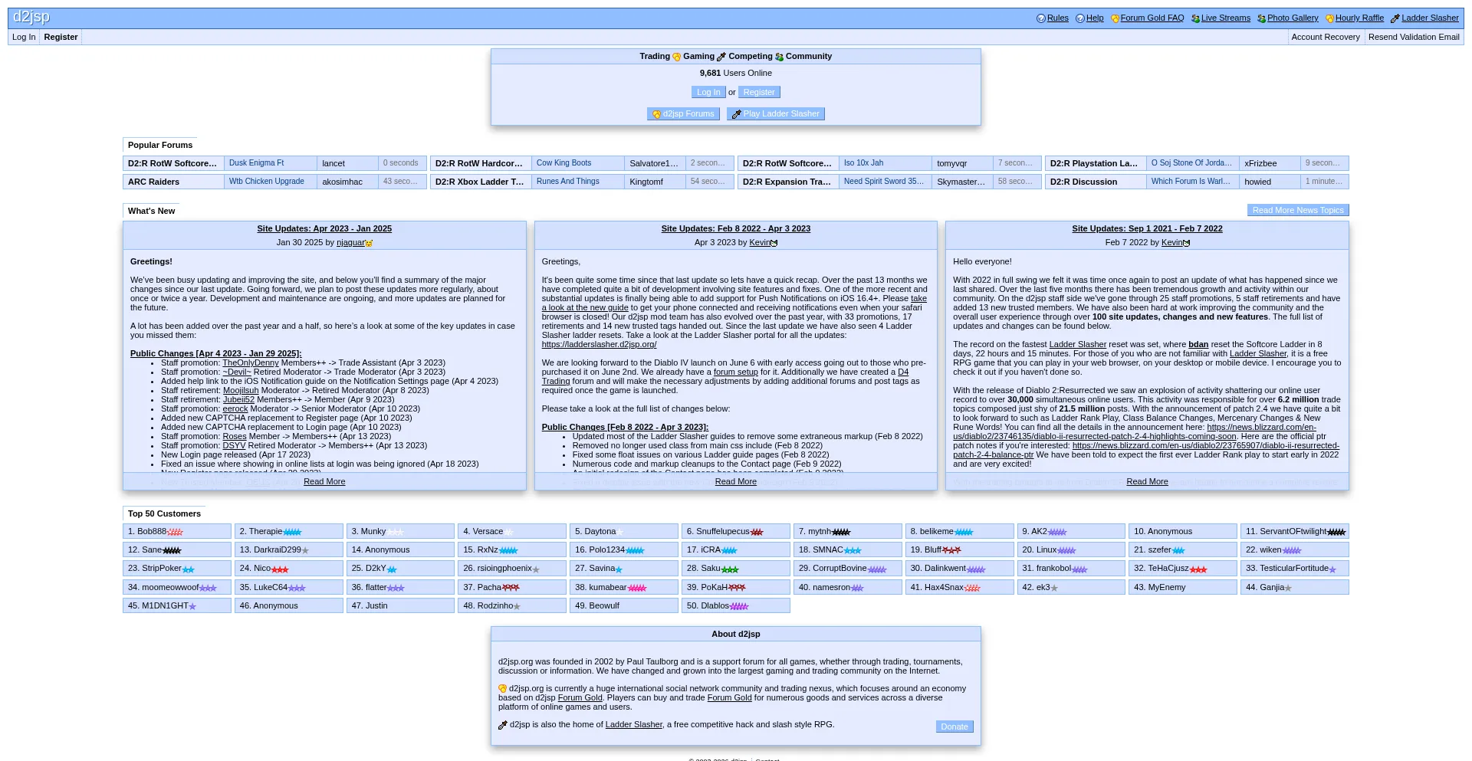Open topic Dusk Enigma Ft
This screenshot has height=761, width=1472.
pyautogui.click(x=256, y=163)
